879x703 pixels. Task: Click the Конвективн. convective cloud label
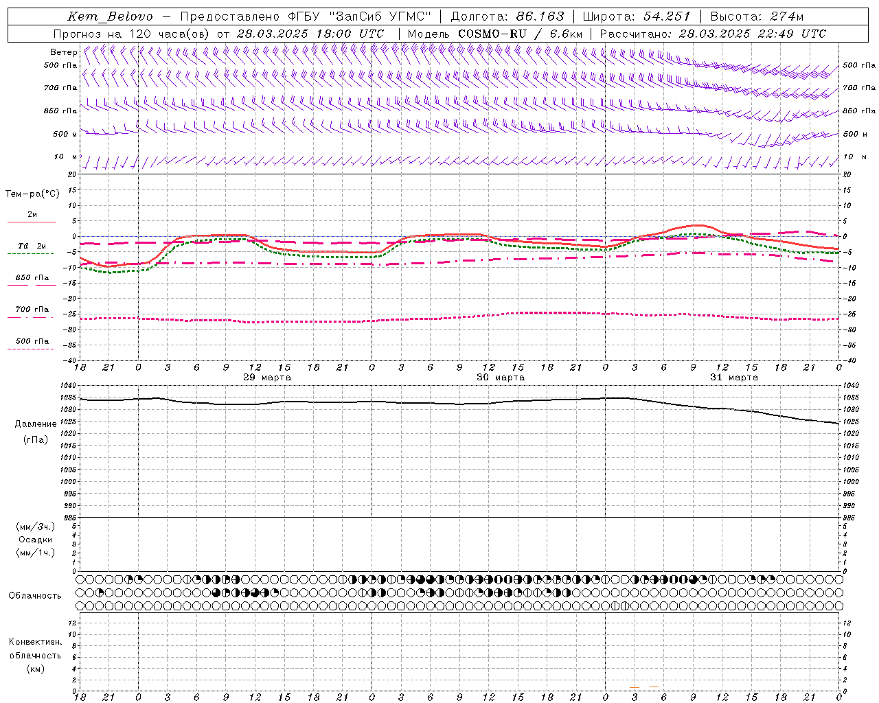click(x=36, y=642)
